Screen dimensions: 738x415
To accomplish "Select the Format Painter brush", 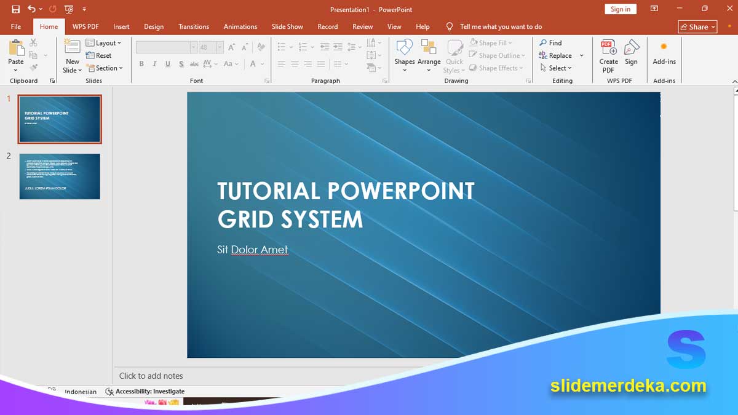I will [x=33, y=68].
